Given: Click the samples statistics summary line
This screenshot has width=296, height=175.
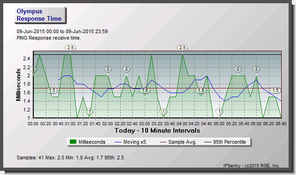Looking at the screenshot, I should click(70, 157).
